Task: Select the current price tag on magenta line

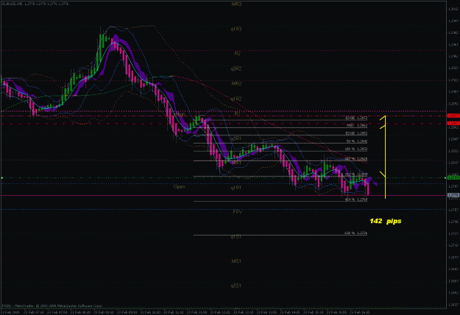Action: tap(453, 195)
